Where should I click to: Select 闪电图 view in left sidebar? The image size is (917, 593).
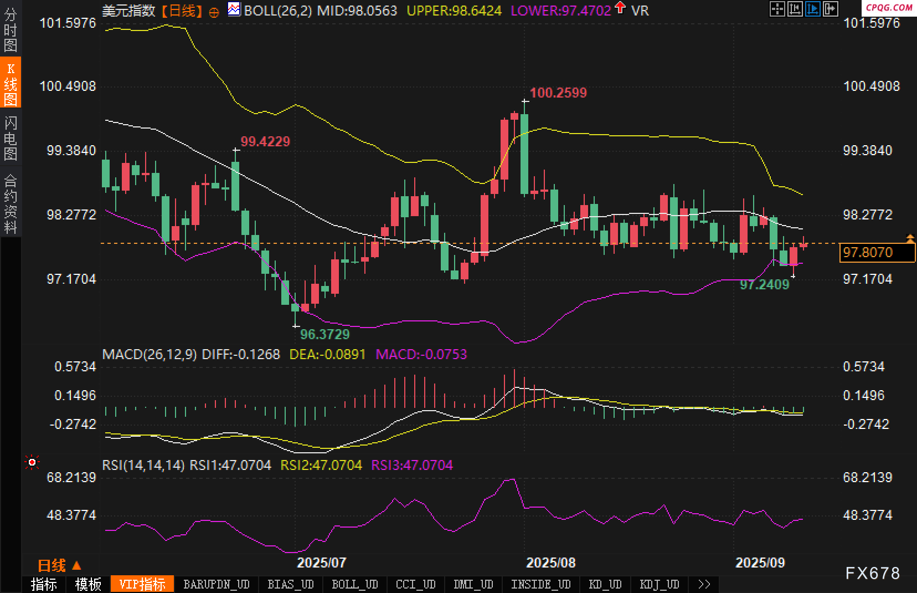(x=11, y=138)
